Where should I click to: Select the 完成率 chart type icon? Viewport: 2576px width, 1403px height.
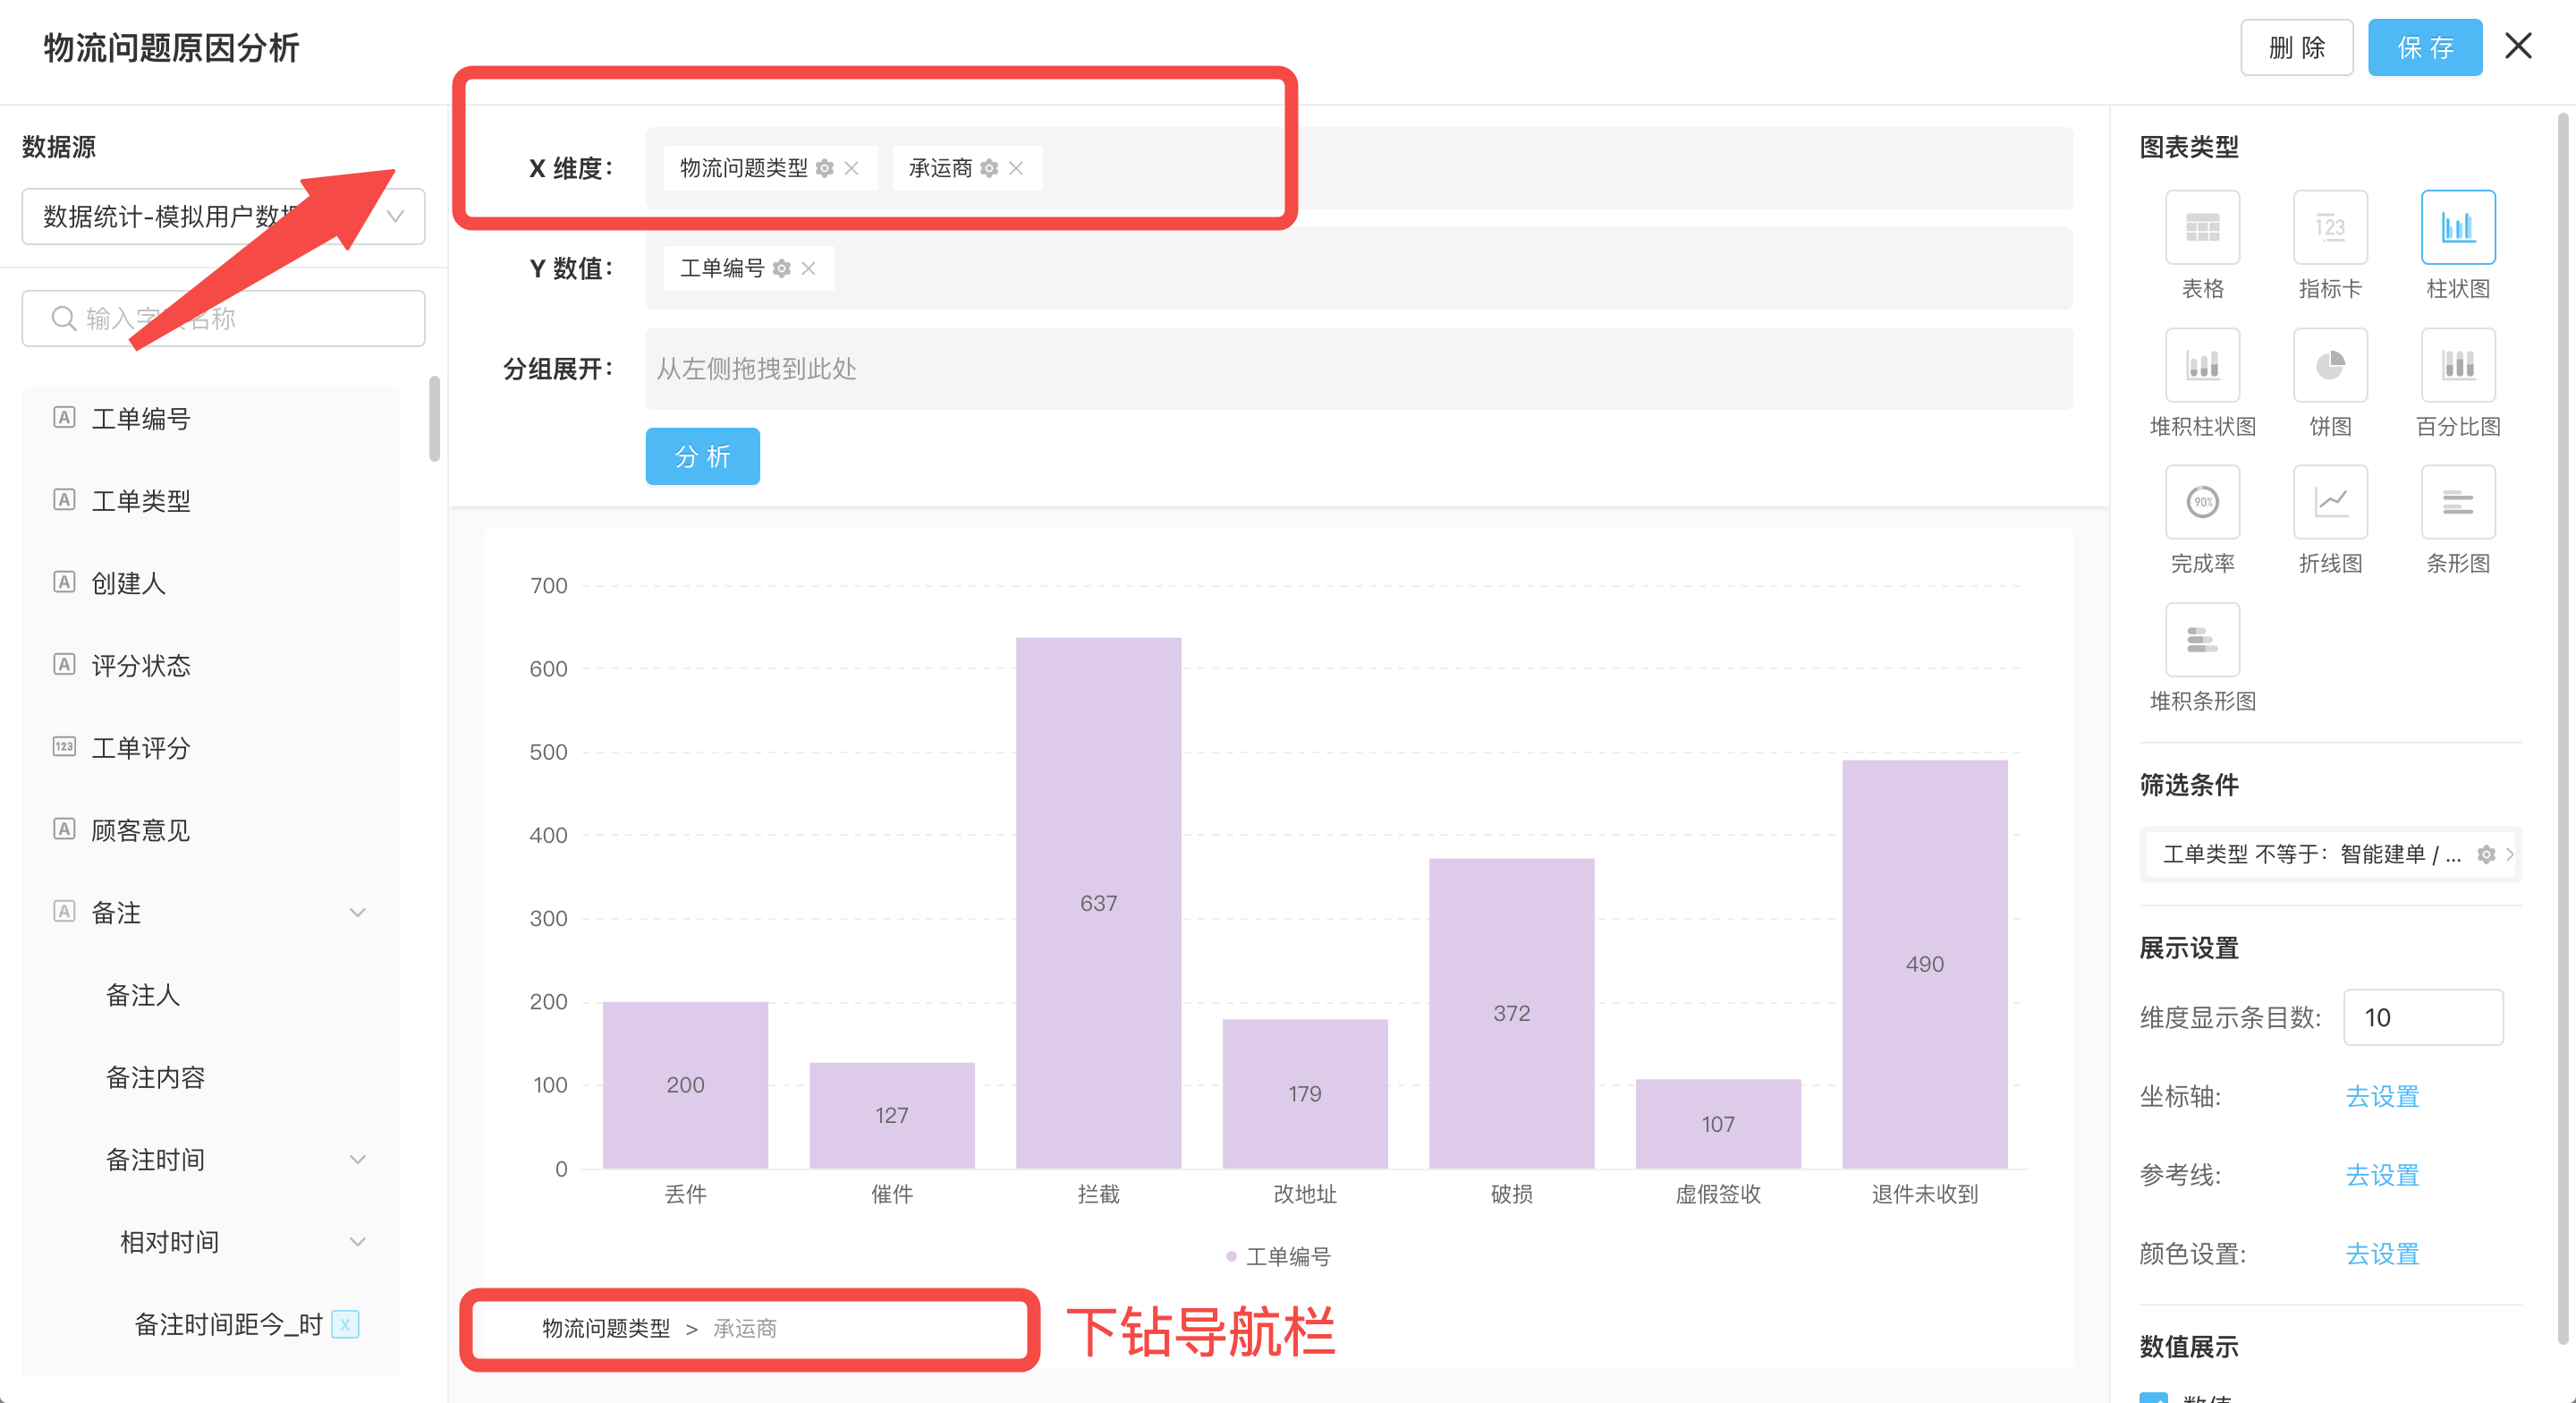click(x=2202, y=501)
